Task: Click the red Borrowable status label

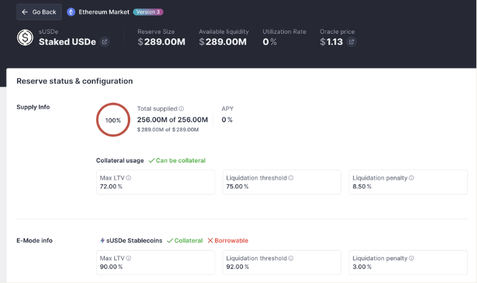Action: (228, 241)
